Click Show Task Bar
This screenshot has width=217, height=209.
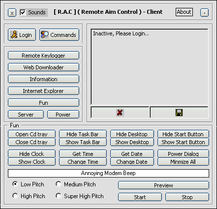pyautogui.click(x=83, y=142)
